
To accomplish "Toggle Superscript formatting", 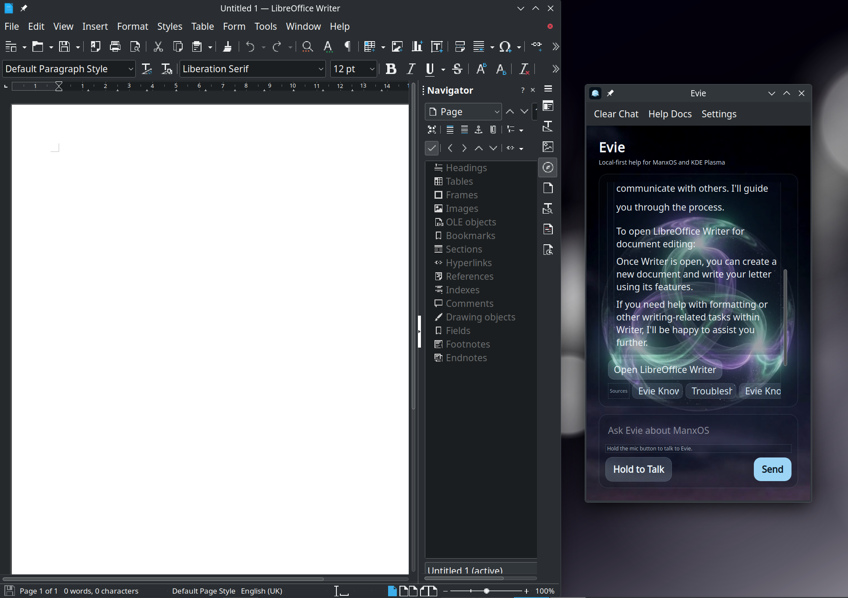I will tap(481, 69).
